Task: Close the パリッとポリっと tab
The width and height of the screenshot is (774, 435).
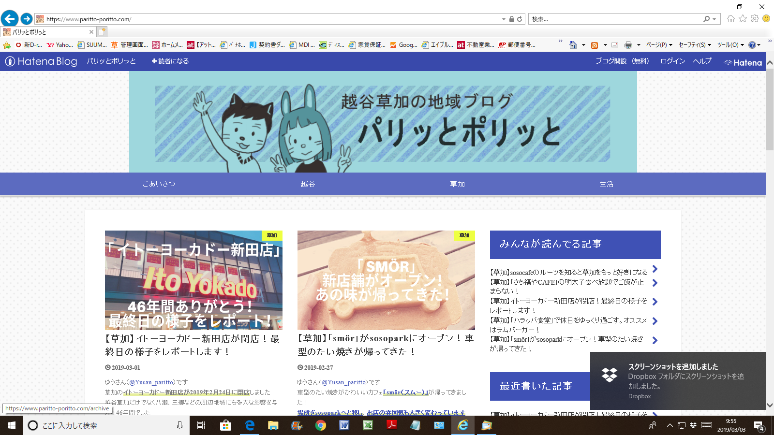Action: pyautogui.click(x=91, y=32)
